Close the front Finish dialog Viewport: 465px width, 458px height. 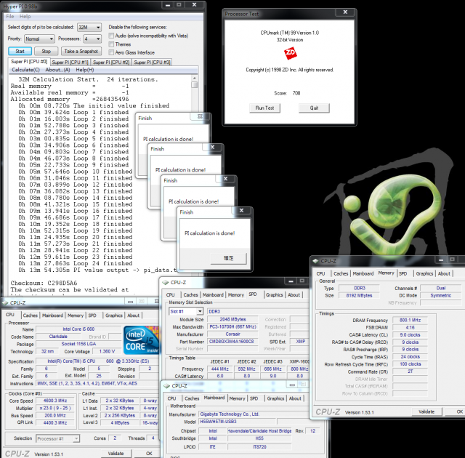241,210
